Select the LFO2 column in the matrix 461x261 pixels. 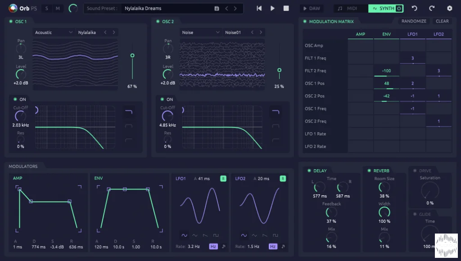point(438,34)
